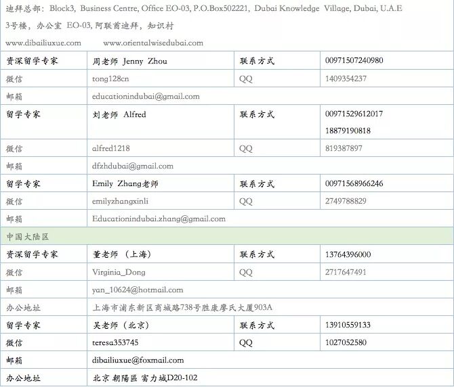The width and height of the screenshot is (454, 387).
Task: Select 办公地址 label beside 富力城D20-102
Action: tap(23, 378)
